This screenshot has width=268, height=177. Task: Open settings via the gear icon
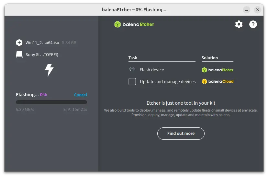pyautogui.click(x=239, y=24)
